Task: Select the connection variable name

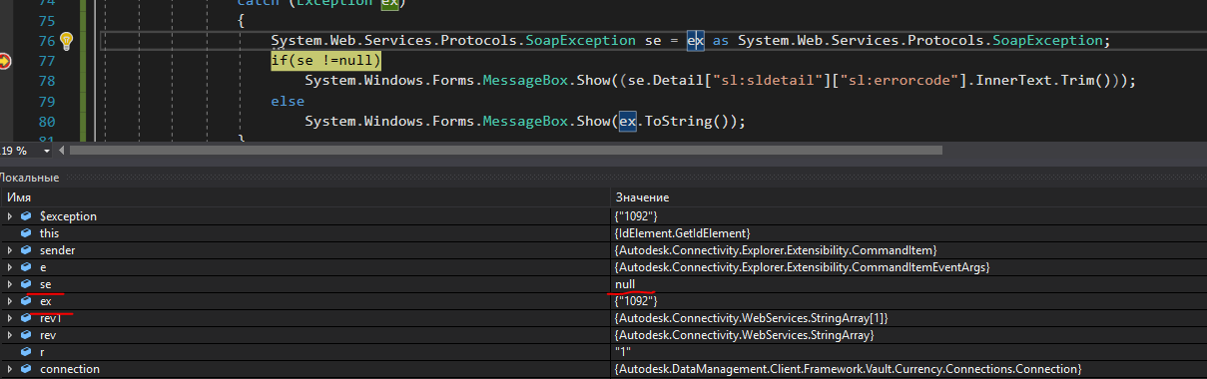Action: (x=69, y=369)
